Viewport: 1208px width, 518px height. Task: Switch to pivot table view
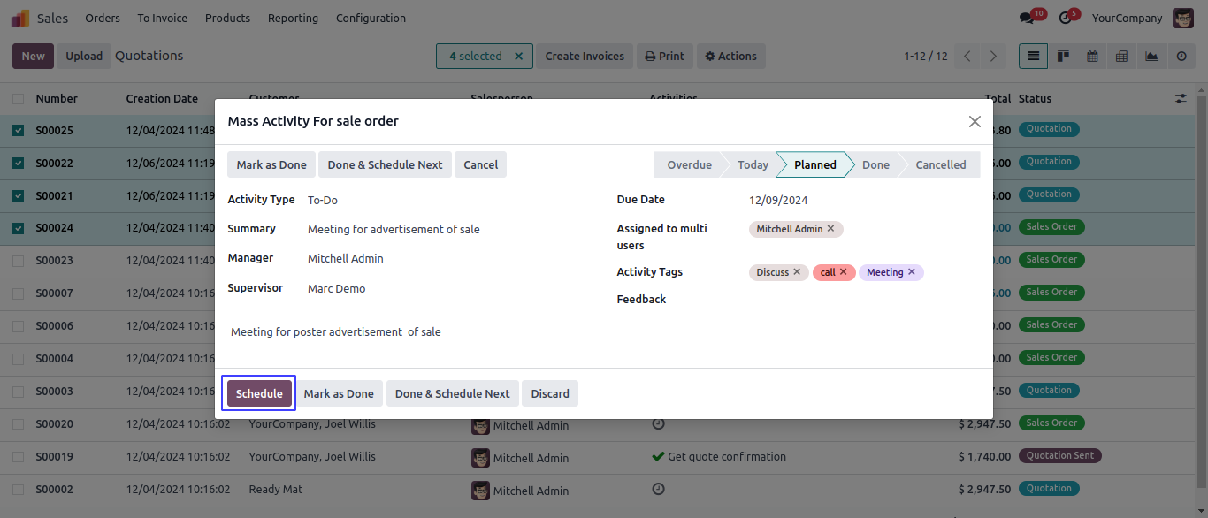pos(1121,57)
